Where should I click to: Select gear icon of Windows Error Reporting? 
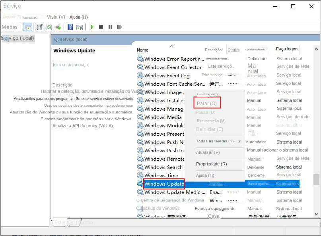tap(140, 59)
